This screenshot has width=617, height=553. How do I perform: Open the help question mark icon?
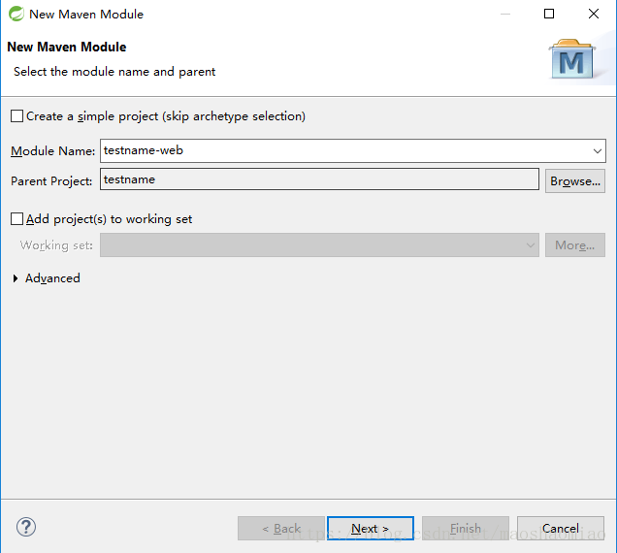coord(26,527)
